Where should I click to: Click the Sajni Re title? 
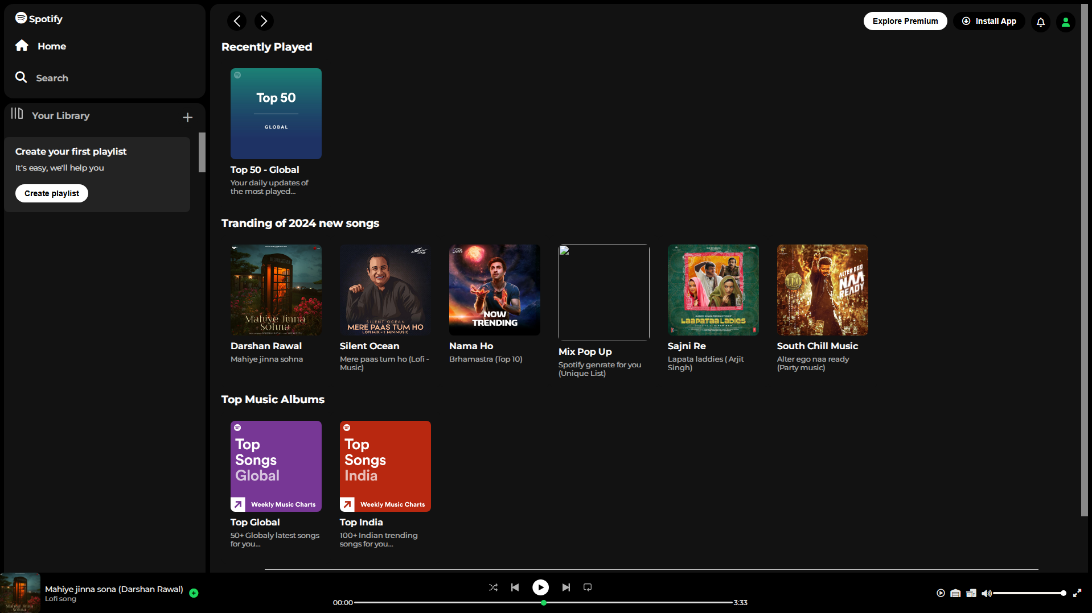coord(687,346)
